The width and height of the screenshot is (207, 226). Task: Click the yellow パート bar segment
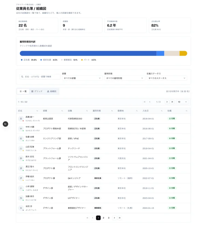pyautogui.click(x=183, y=53)
